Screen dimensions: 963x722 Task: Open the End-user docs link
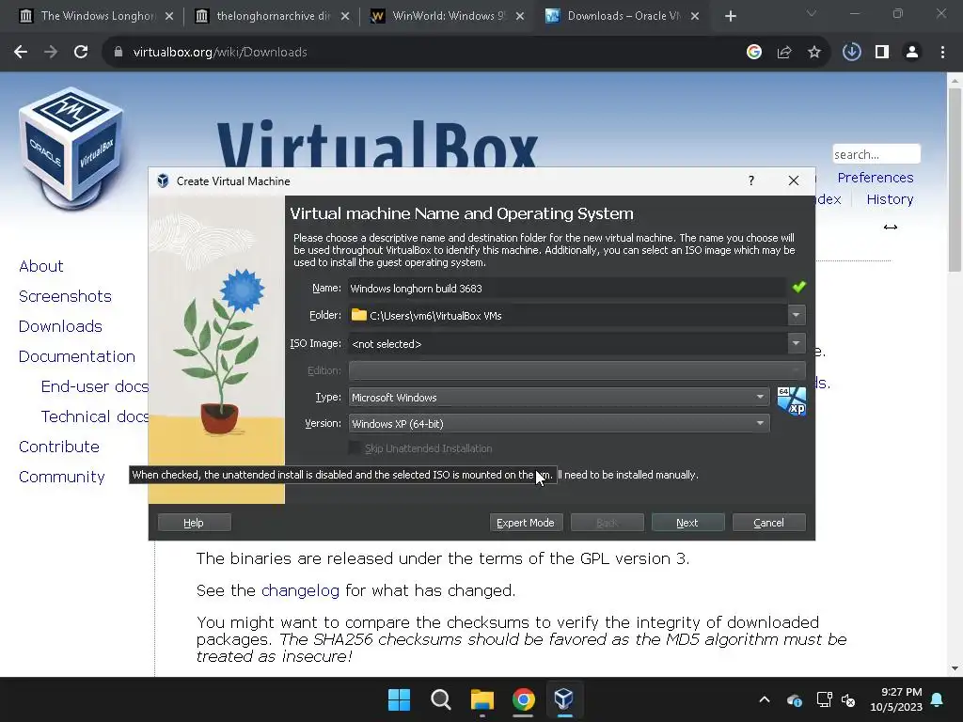pos(95,386)
